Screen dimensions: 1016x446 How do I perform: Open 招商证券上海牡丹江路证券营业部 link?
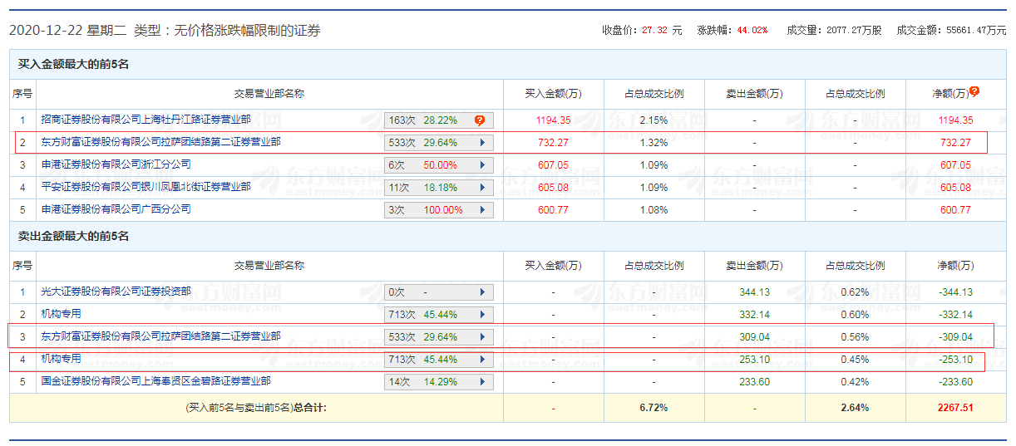[x=146, y=120]
